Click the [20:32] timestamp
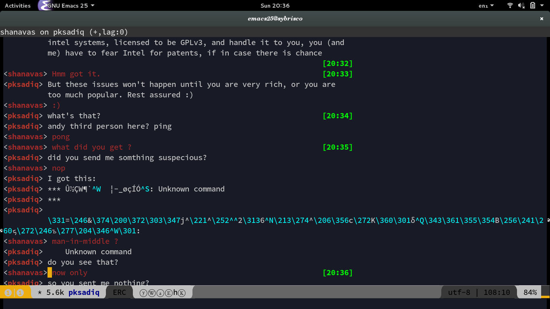Viewport: 550px width, 309px height. click(337, 63)
